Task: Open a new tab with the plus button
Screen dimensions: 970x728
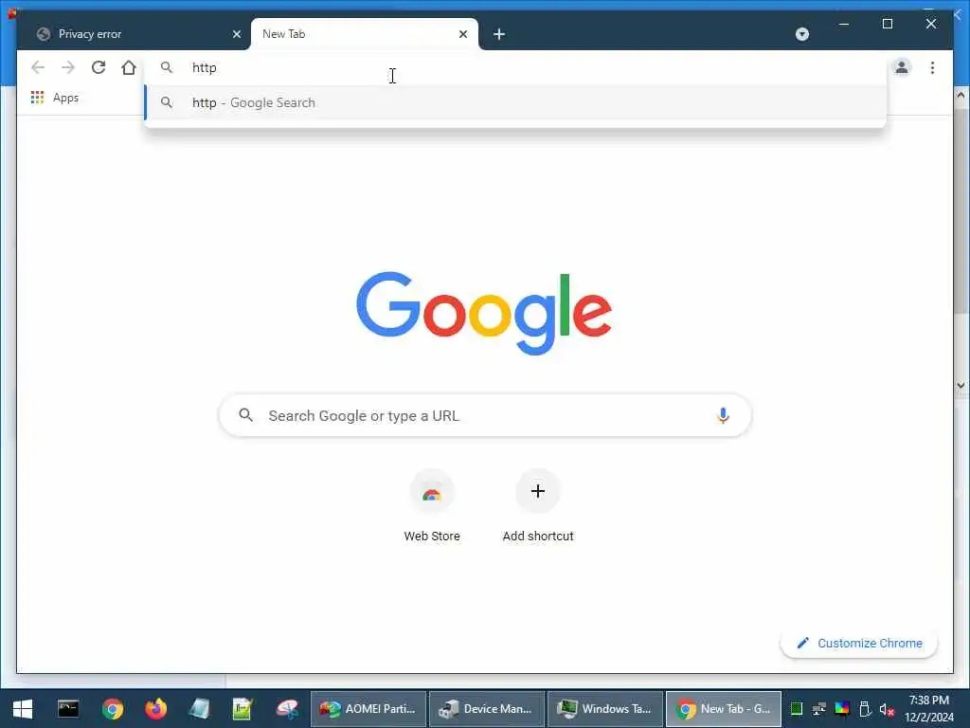Action: 499,34
